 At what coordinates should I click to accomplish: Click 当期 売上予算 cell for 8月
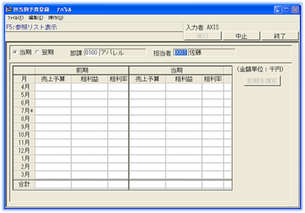[147, 119]
